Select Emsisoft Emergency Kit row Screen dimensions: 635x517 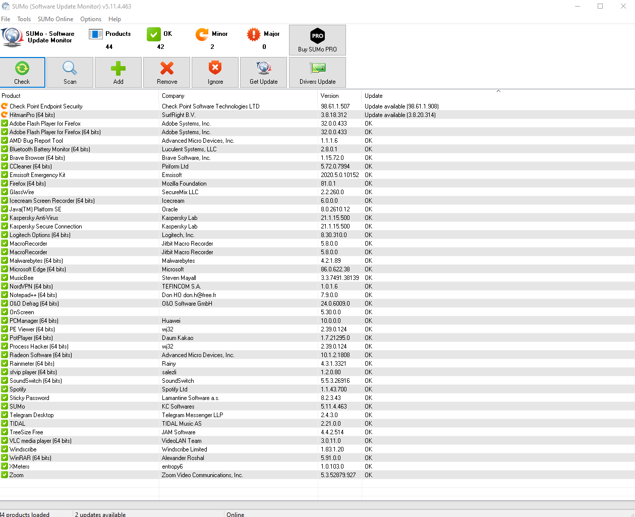317,175
